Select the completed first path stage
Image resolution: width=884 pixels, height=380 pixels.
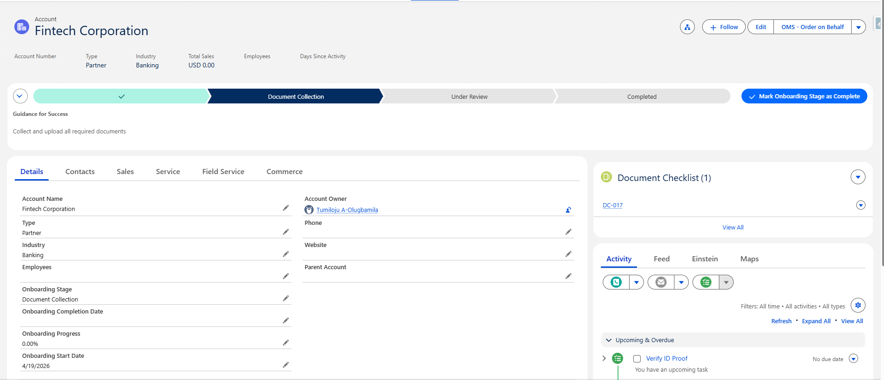tap(121, 96)
